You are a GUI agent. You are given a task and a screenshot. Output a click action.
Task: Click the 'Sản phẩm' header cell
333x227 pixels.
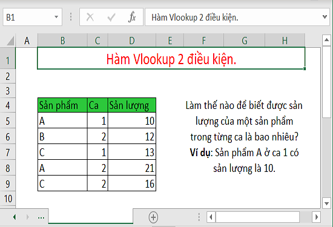pos(62,105)
